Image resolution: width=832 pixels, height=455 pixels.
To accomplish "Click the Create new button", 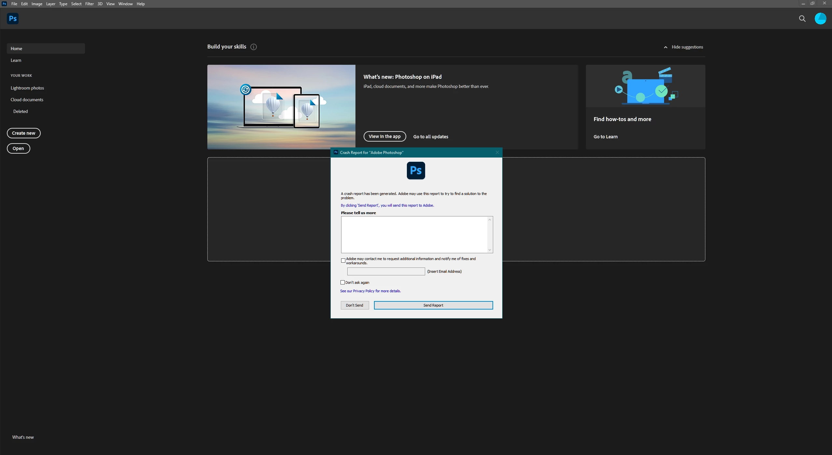I will click(x=23, y=133).
